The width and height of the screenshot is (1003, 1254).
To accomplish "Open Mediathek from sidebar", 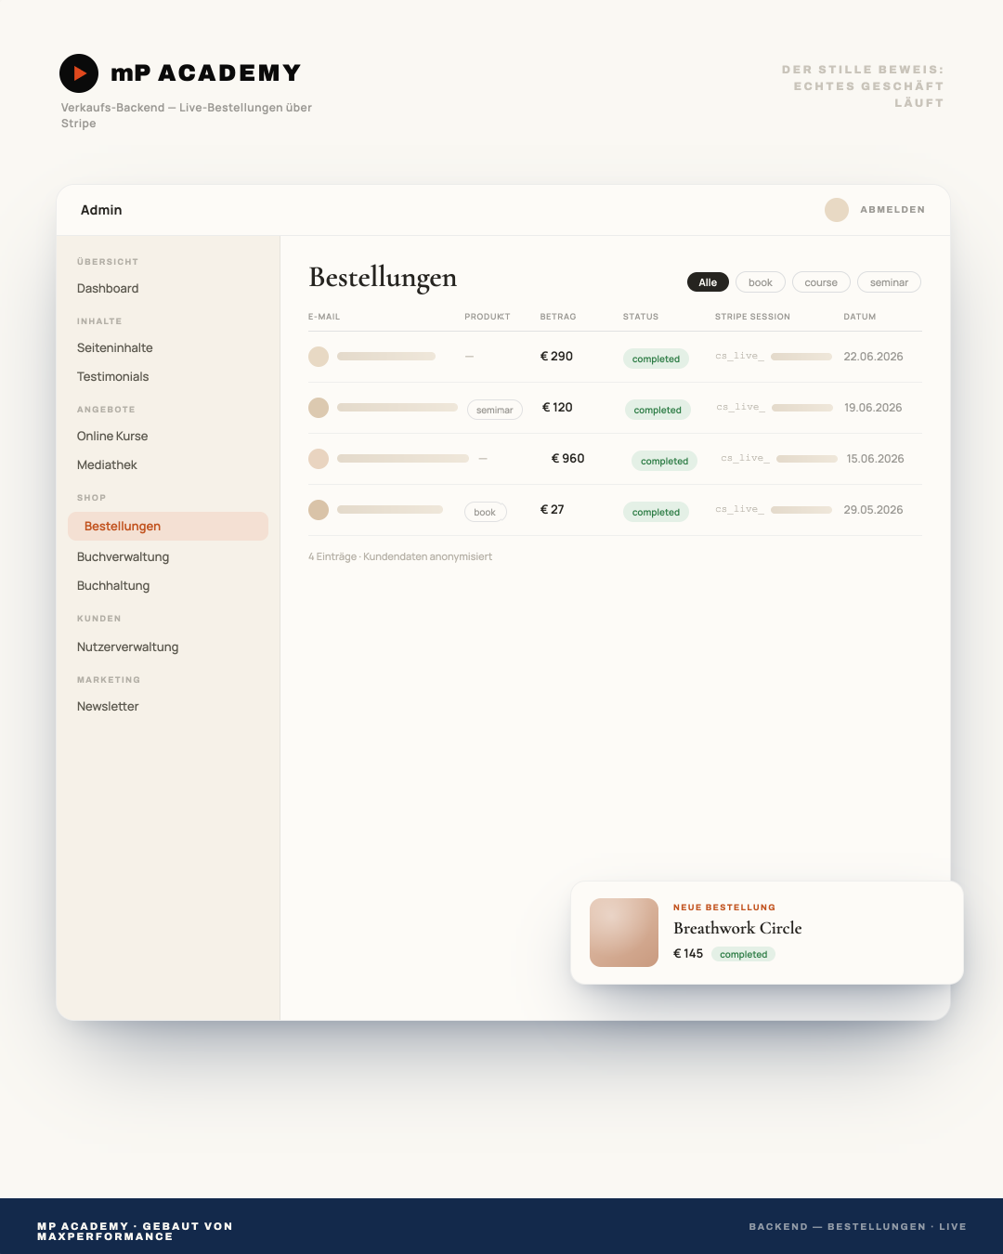I will pos(107,465).
